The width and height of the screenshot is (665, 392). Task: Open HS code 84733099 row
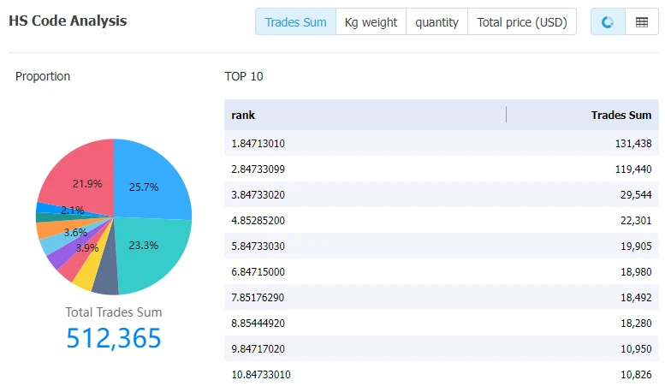pyautogui.click(x=442, y=169)
